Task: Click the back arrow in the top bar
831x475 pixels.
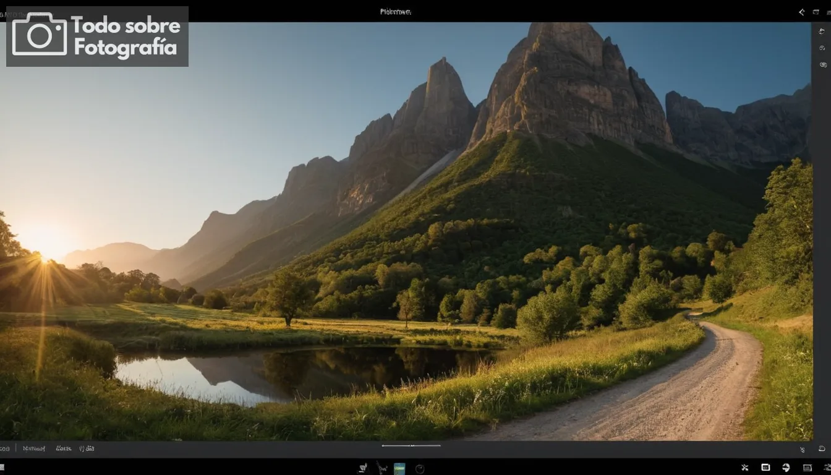Action: [x=802, y=12]
